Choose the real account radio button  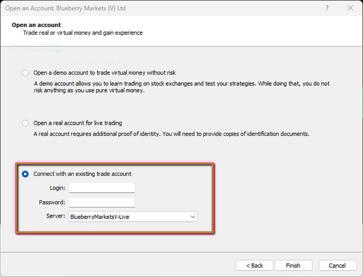pyautogui.click(x=25, y=123)
